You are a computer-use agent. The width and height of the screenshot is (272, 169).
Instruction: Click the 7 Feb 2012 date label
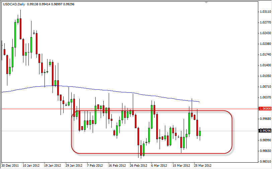95,166
